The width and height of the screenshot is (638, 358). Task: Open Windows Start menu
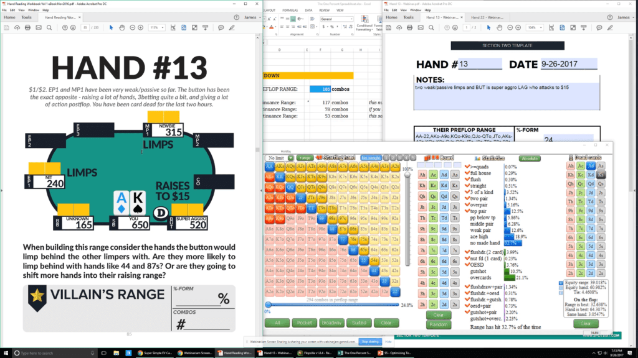[x=6, y=353]
